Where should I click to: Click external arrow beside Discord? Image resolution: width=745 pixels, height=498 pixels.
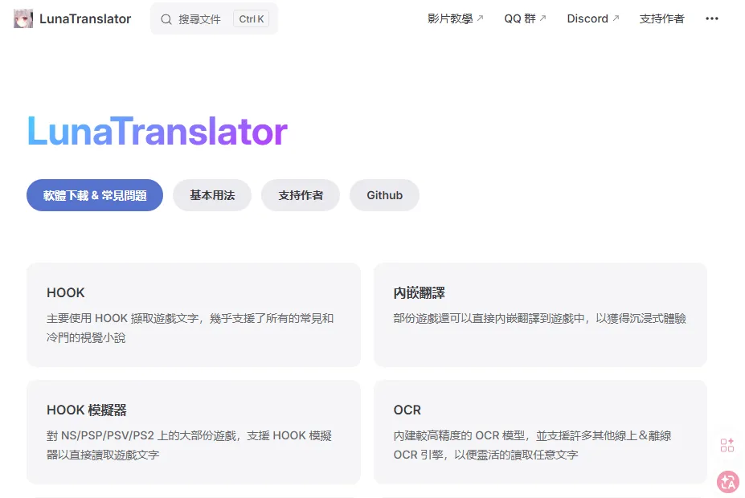616,18
